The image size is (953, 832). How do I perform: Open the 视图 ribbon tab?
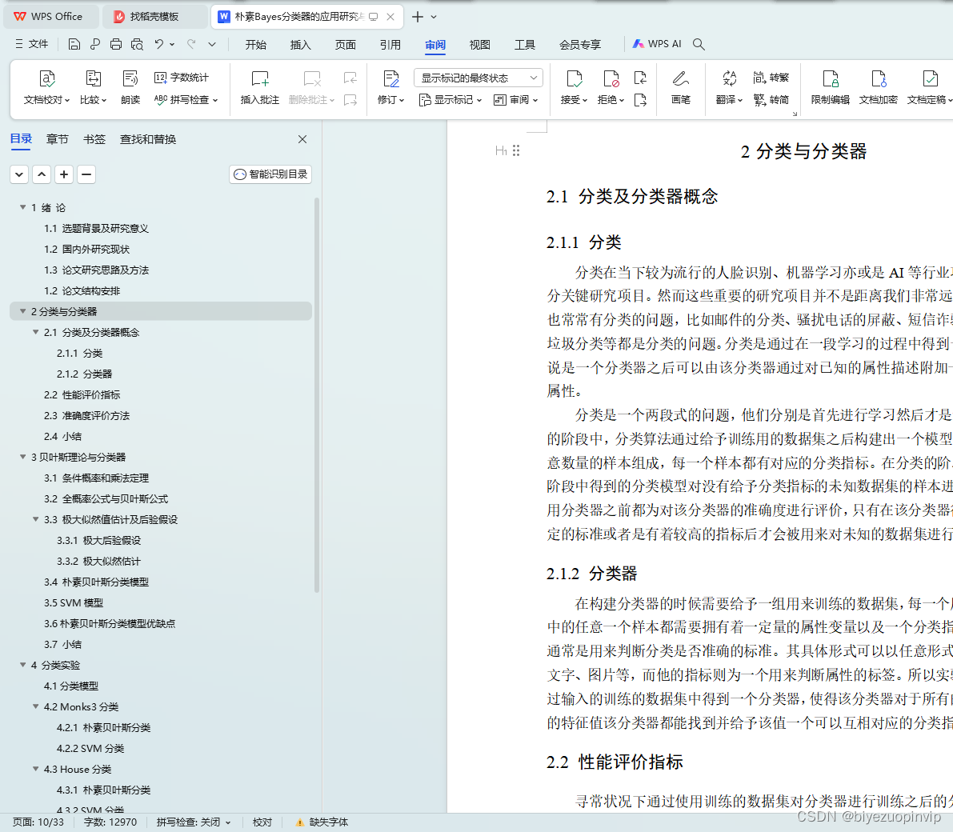[479, 44]
